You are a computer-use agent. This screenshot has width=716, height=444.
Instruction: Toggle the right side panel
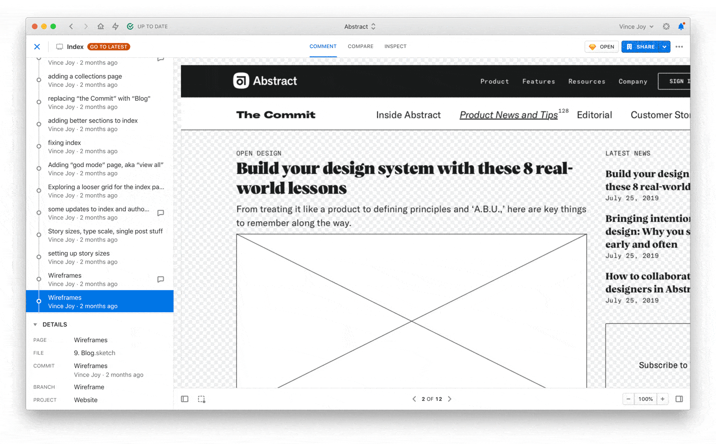(x=679, y=399)
